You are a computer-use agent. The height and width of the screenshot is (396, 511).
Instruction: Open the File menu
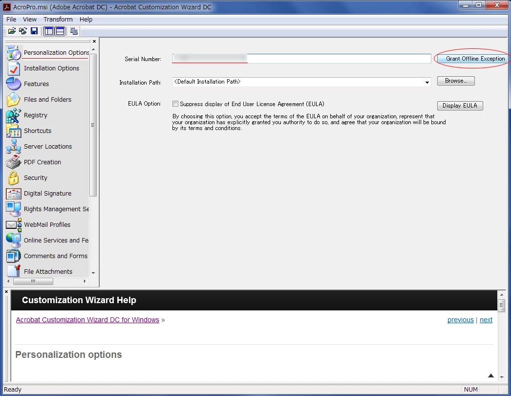click(x=11, y=19)
